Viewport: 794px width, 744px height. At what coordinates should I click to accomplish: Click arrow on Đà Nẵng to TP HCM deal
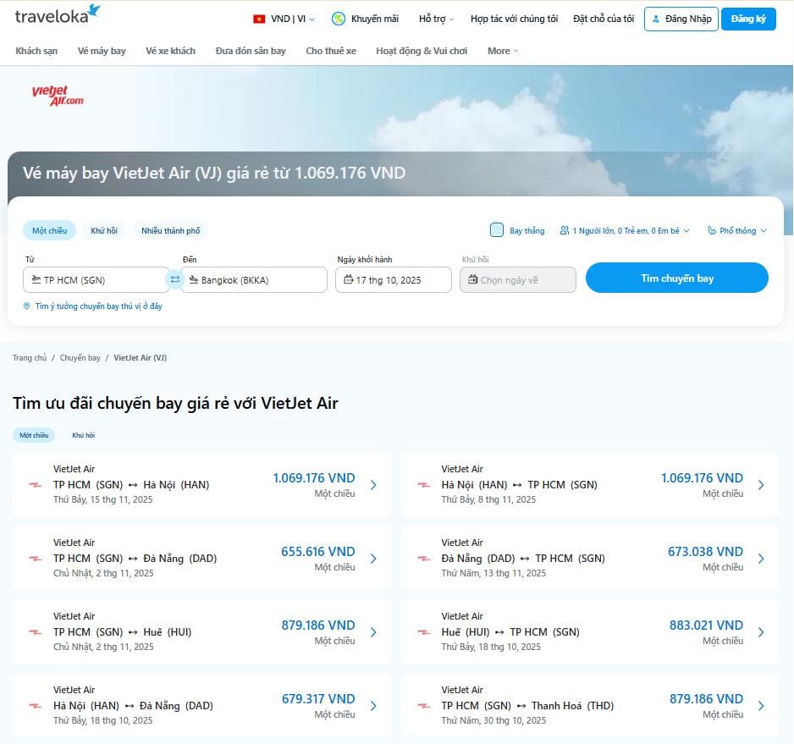(x=761, y=559)
